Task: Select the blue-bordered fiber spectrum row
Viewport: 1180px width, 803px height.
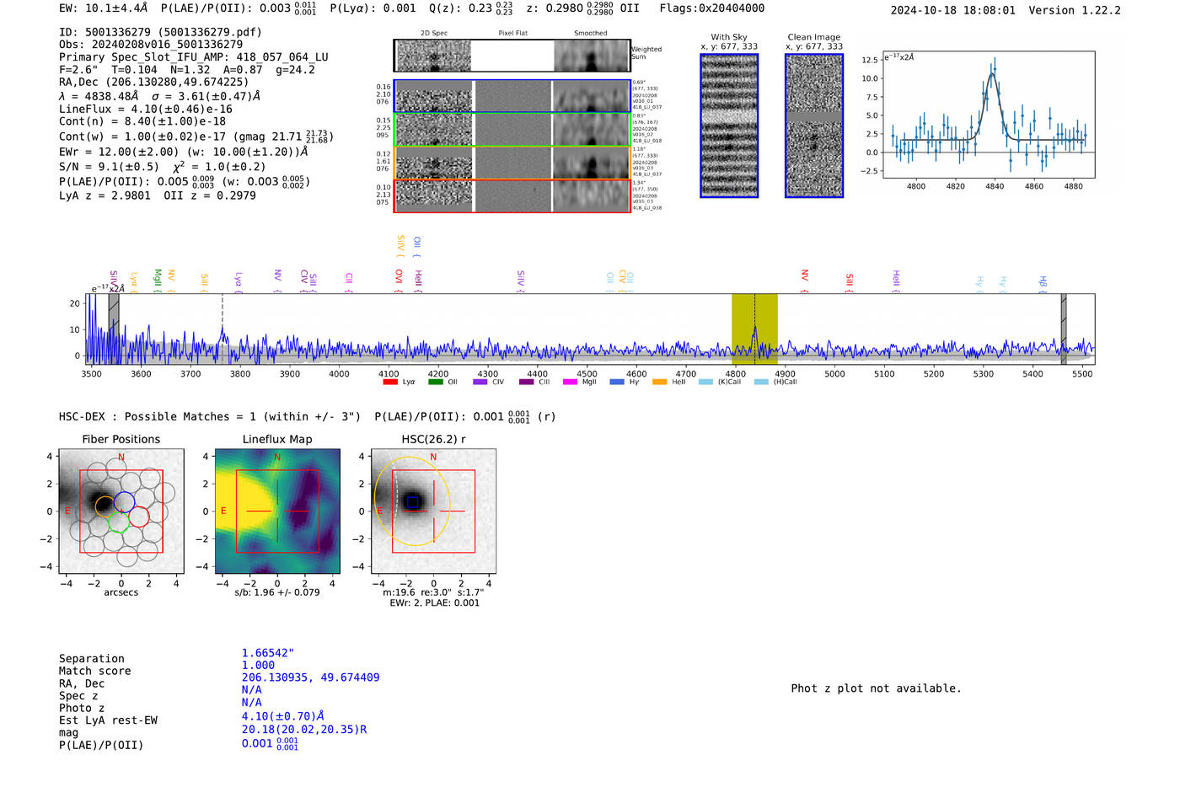Action: (512, 96)
